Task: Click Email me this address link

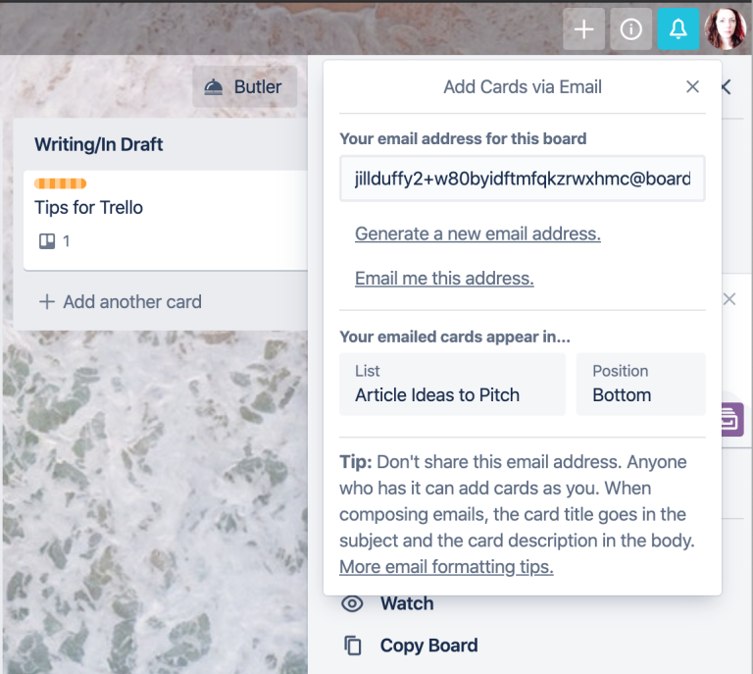Action: (444, 279)
